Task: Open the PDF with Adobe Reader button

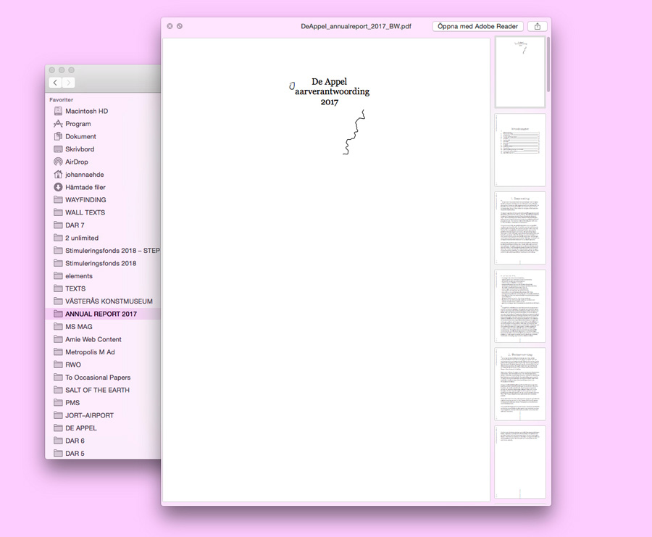Action: [478, 26]
